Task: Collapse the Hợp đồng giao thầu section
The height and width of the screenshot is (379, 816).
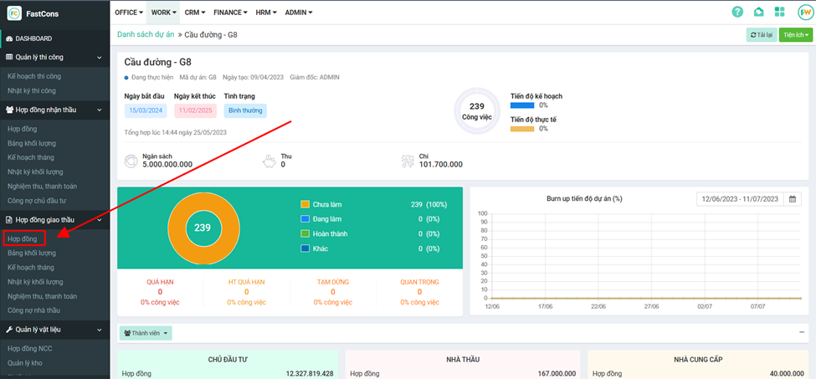Action: pos(100,220)
